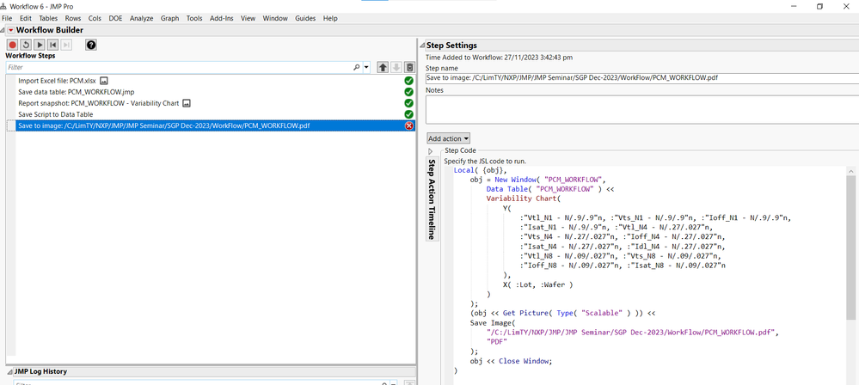Select the Save Script to Data Table step
The image size is (859, 385).
pyautogui.click(x=56, y=114)
